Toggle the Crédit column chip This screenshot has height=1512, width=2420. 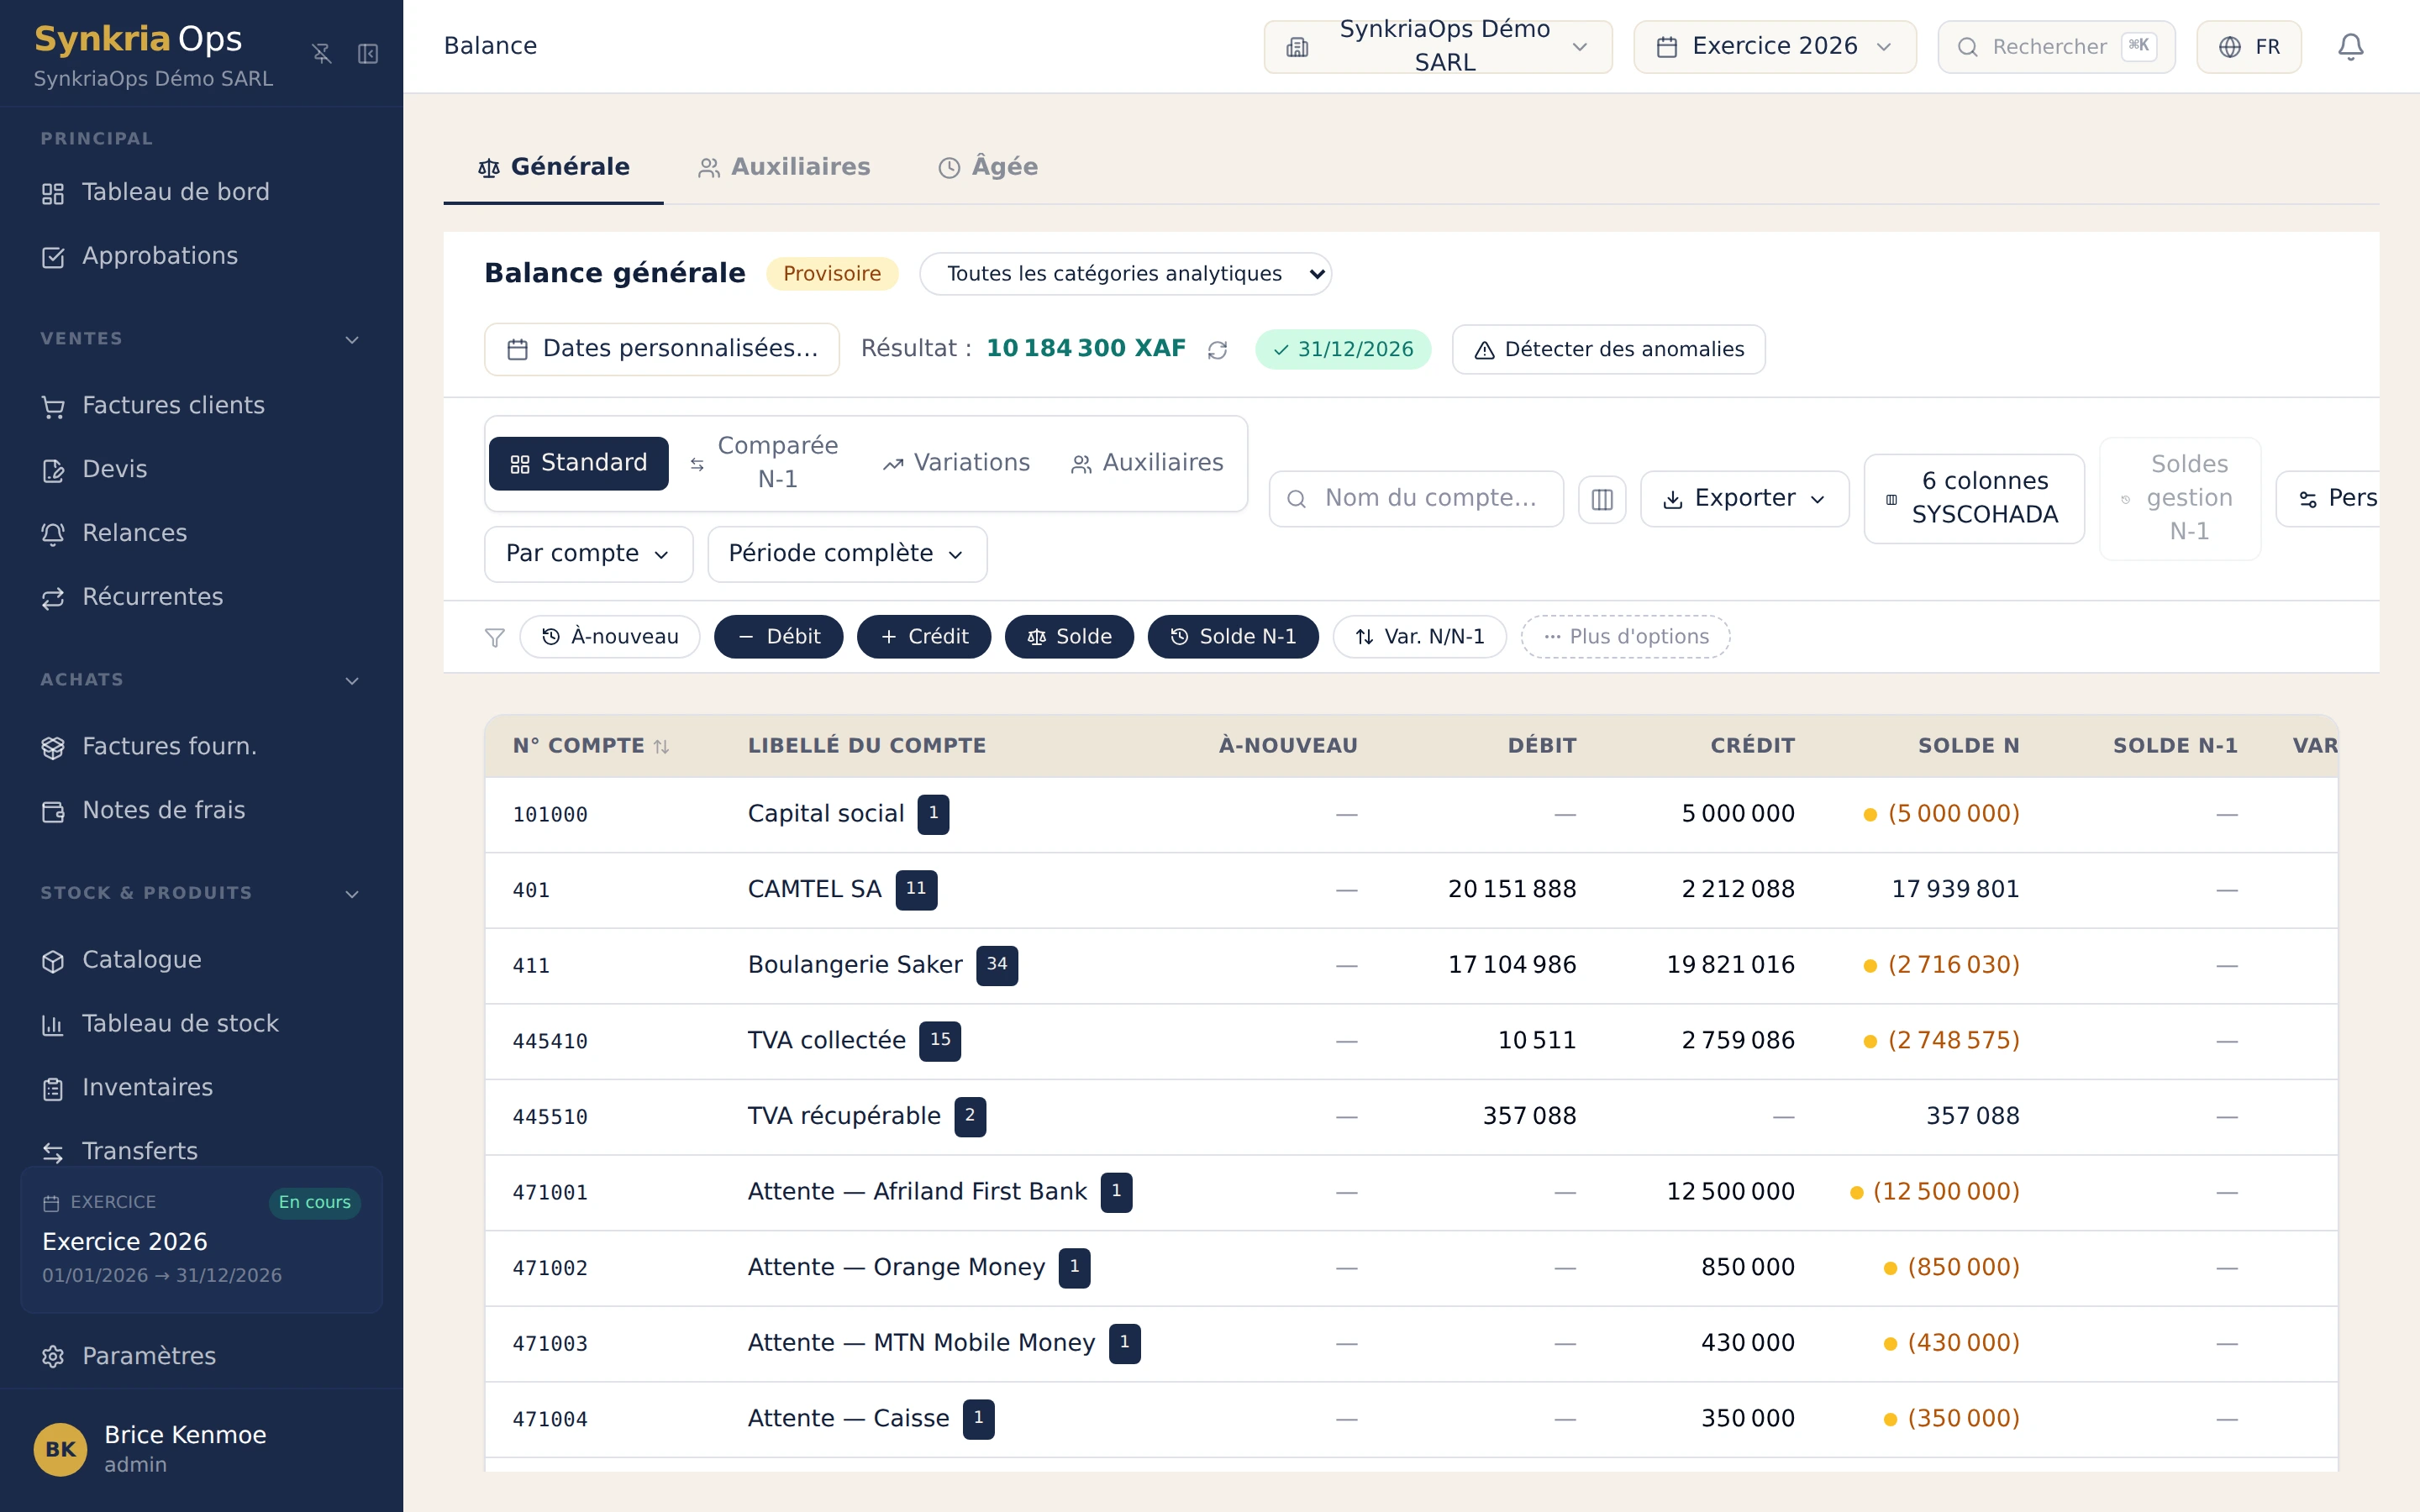[x=923, y=637]
